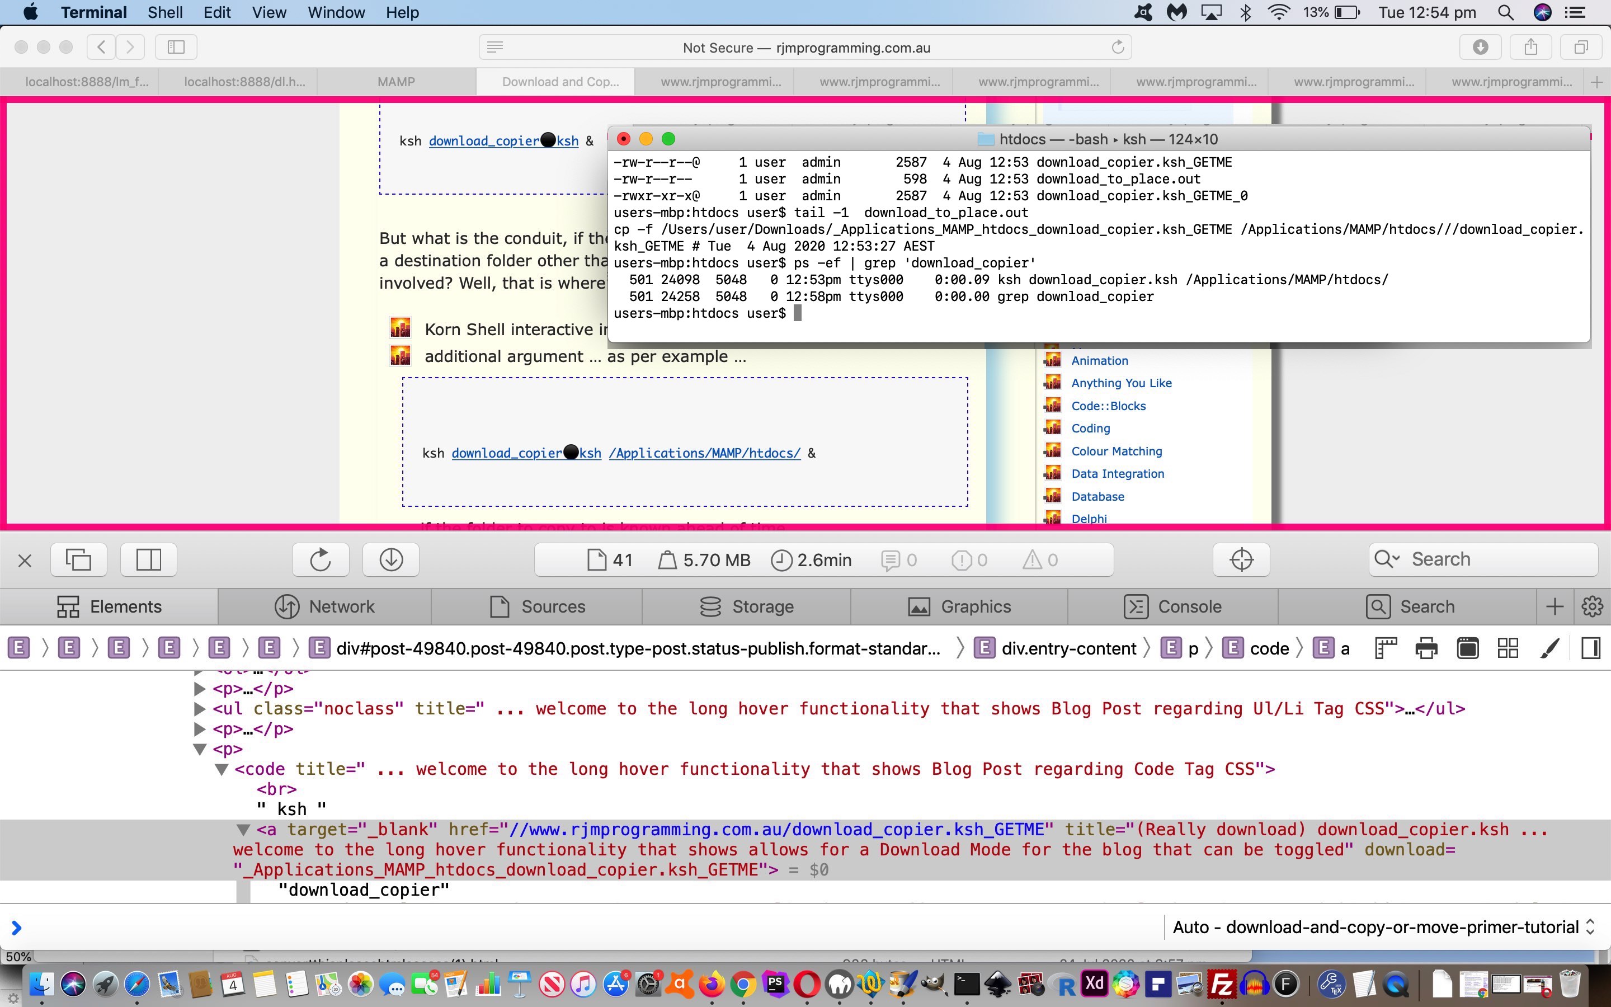Image resolution: width=1611 pixels, height=1007 pixels.
Task: Click the download web archive icon
Action: pos(391,559)
